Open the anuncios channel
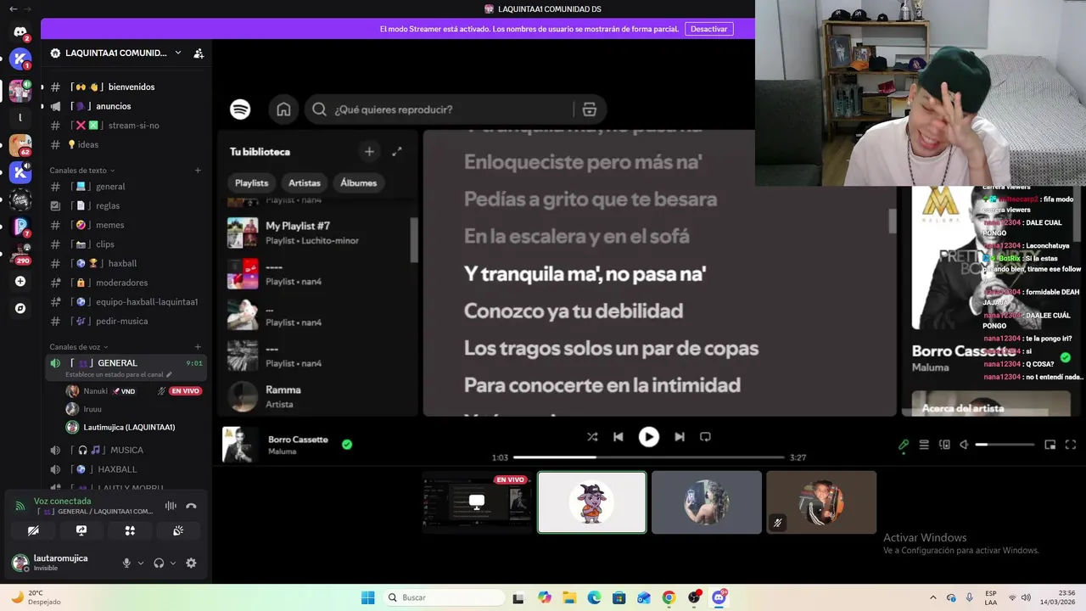 point(127,106)
